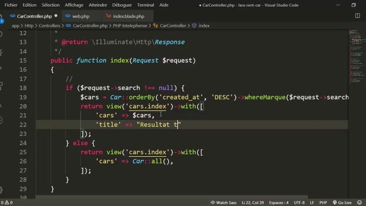The width and height of the screenshot is (366, 206).
Task: Click the @return annotation on line 13
Action: tap(75, 42)
